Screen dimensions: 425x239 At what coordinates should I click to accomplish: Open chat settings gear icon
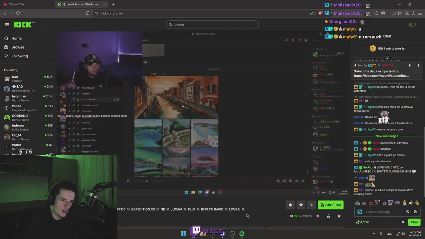[403, 222]
